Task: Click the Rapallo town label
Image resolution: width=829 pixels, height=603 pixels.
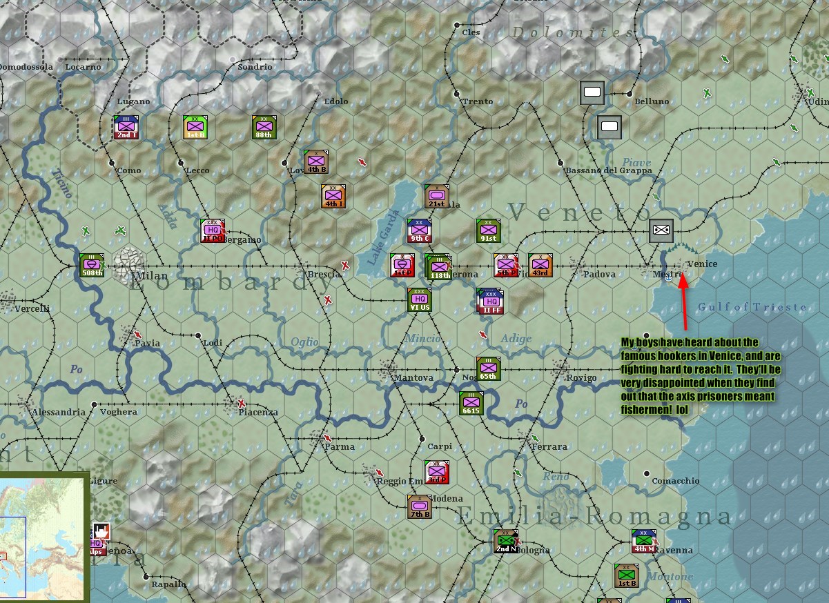Action: pyautogui.click(x=169, y=585)
